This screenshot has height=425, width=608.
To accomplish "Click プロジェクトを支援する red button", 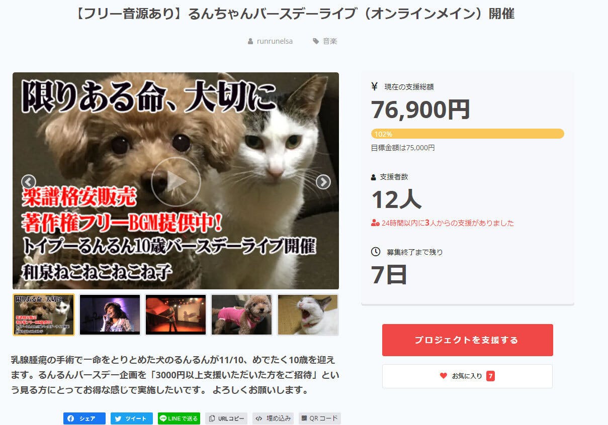I will [467, 340].
